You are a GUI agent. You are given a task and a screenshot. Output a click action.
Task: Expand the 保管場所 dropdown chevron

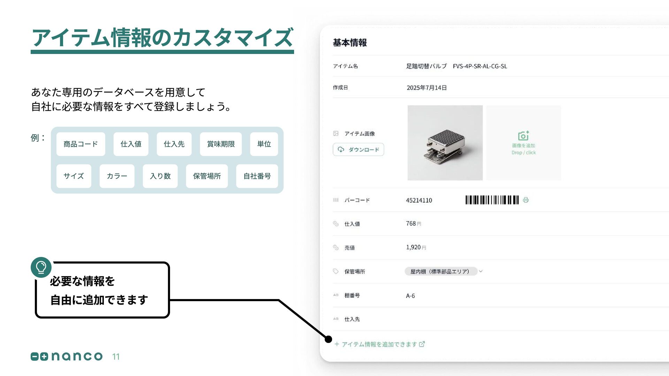(x=481, y=271)
